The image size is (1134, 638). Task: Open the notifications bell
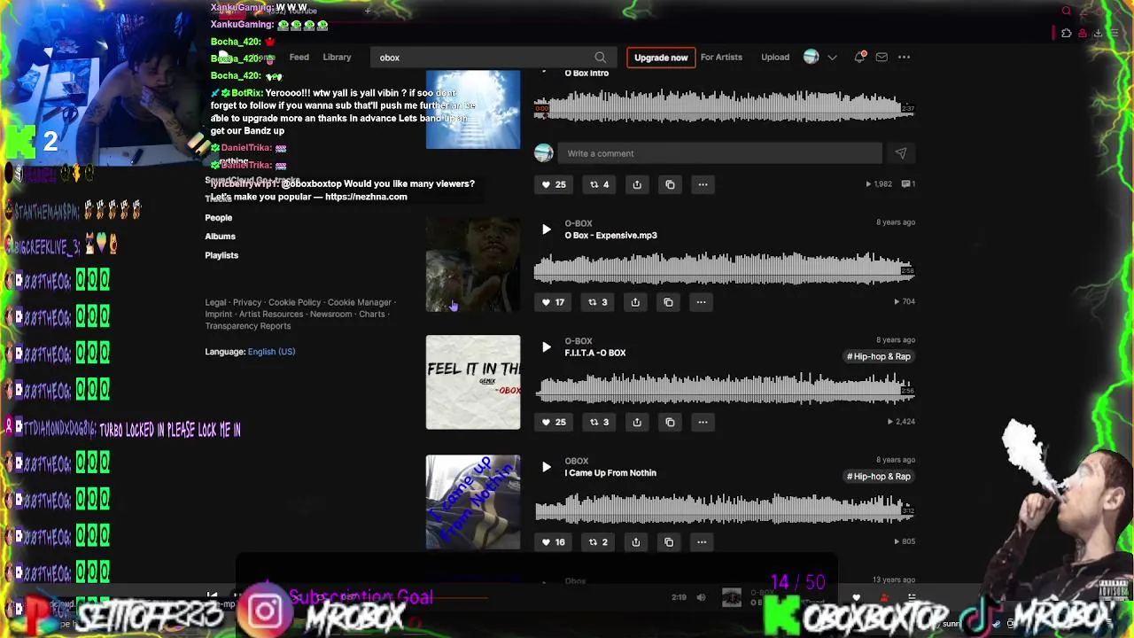(x=858, y=58)
